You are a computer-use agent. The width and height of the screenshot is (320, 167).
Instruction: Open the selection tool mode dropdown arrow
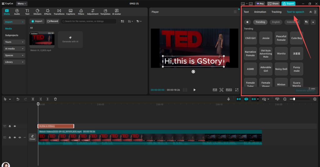10,99
